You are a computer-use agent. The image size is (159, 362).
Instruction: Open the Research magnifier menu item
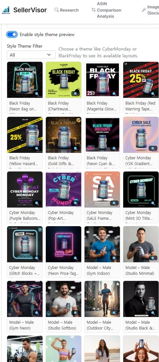coord(66,10)
